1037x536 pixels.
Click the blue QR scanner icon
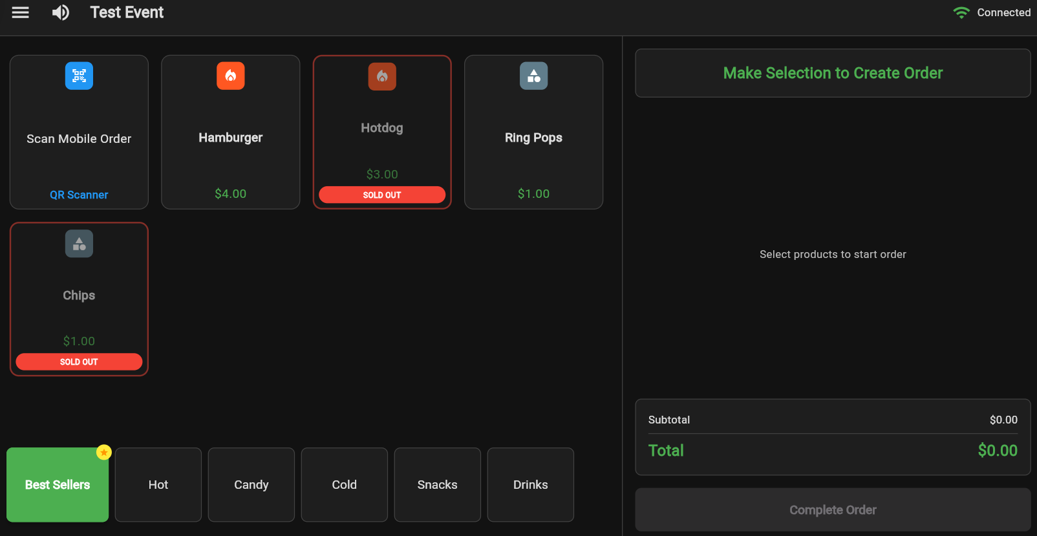[79, 76]
